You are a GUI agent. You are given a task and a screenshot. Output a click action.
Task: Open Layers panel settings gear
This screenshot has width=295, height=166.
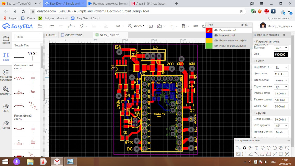(246, 25)
